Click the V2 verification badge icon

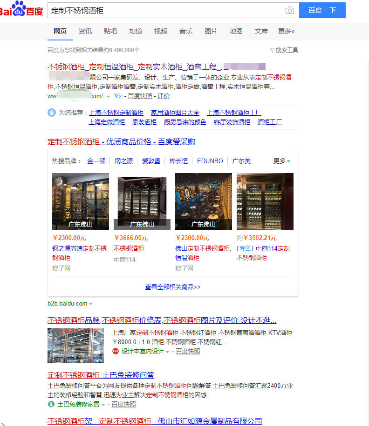118,96
